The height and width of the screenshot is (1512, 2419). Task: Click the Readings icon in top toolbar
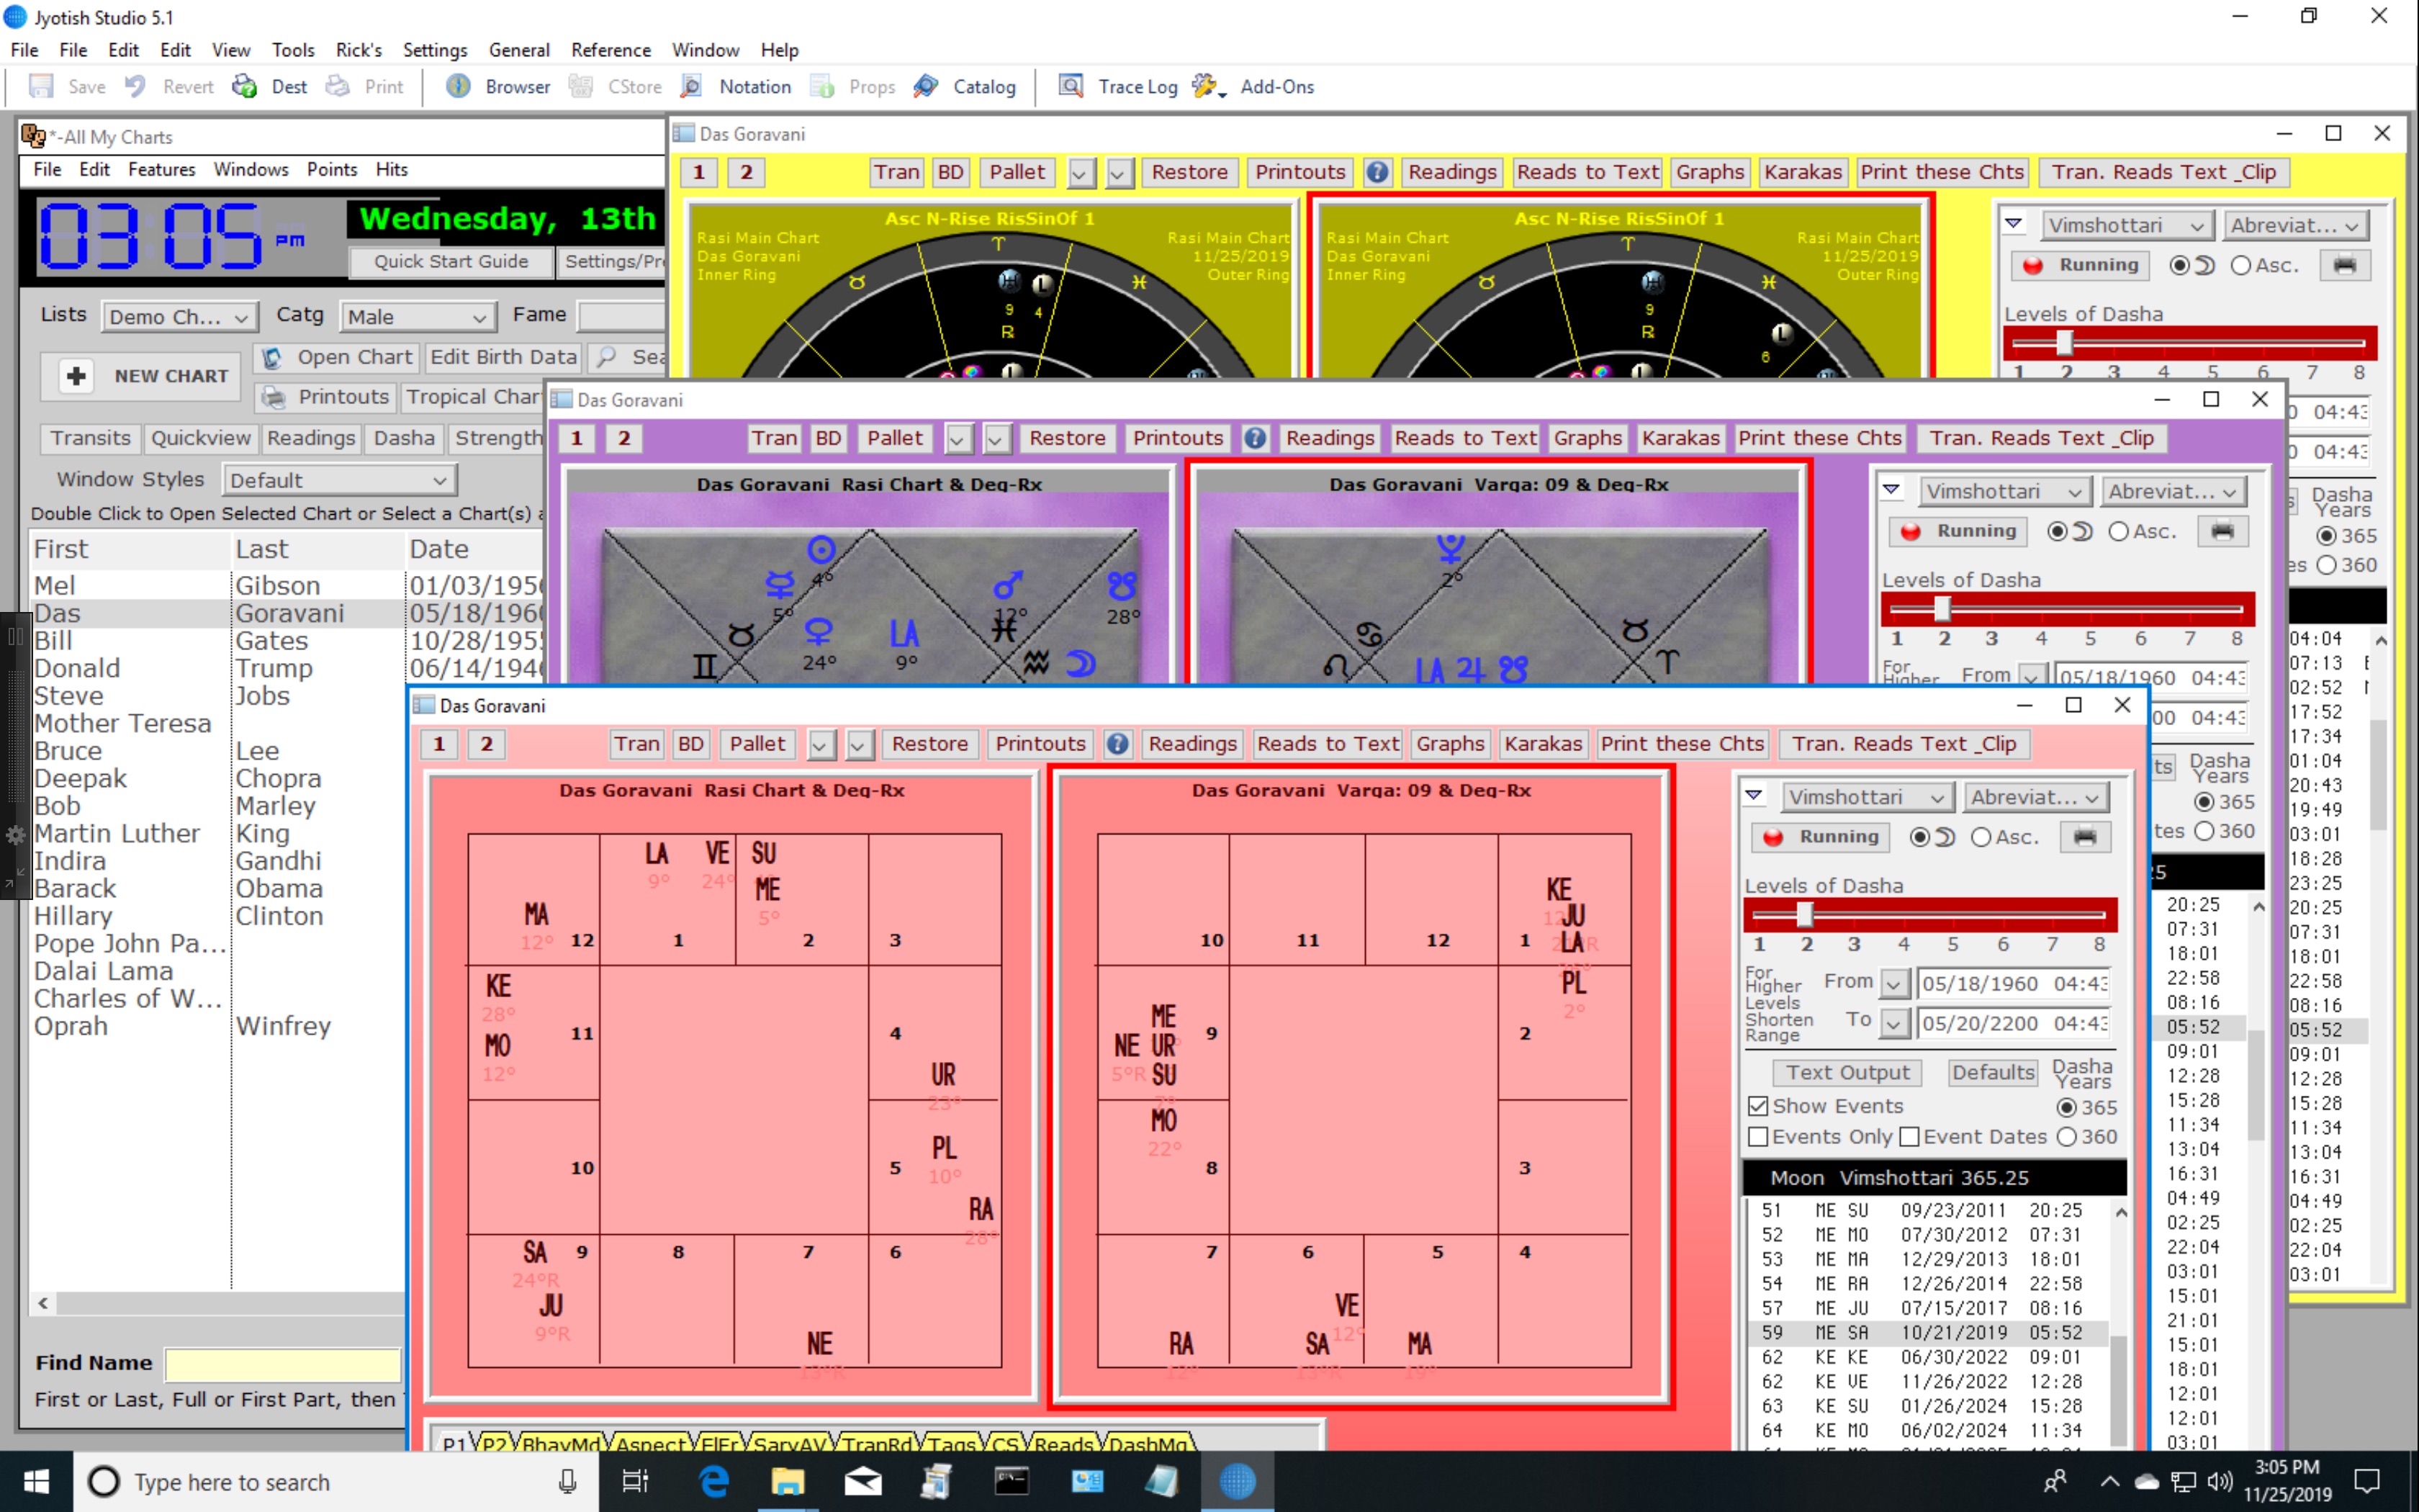click(1192, 744)
